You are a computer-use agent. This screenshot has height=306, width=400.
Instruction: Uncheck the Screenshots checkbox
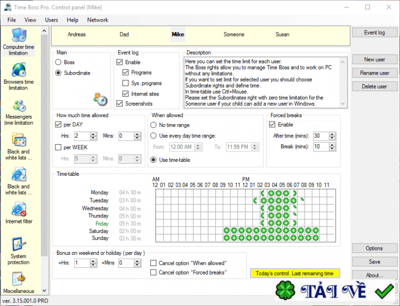[x=119, y=104]
